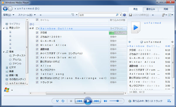The image size is (176, 107).
Task: Show more toolbar commands chevron
Action: (x=41, y=15)
